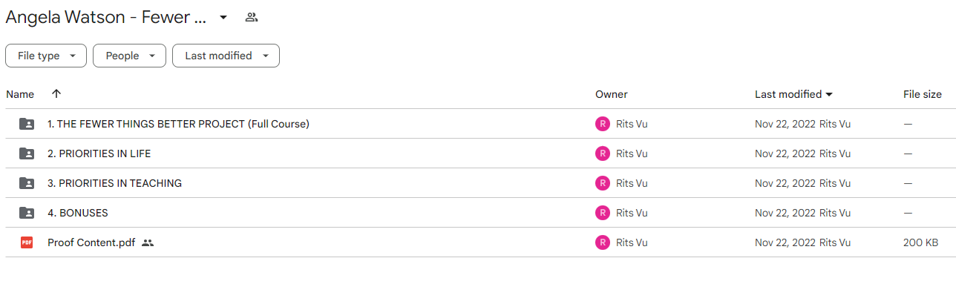Click the shared indicator next to Proof Content.pdf
The image size is (956, 281).
coord(148,242)
